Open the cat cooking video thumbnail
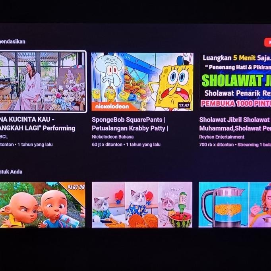 coord(142,205)
